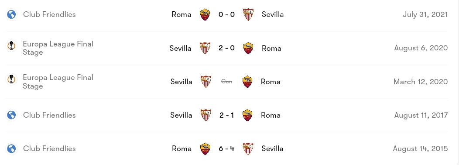Screen dimensions: 459x165
Task: Click the August 6, 2020 match date
Action: click(x=421, y=48)
